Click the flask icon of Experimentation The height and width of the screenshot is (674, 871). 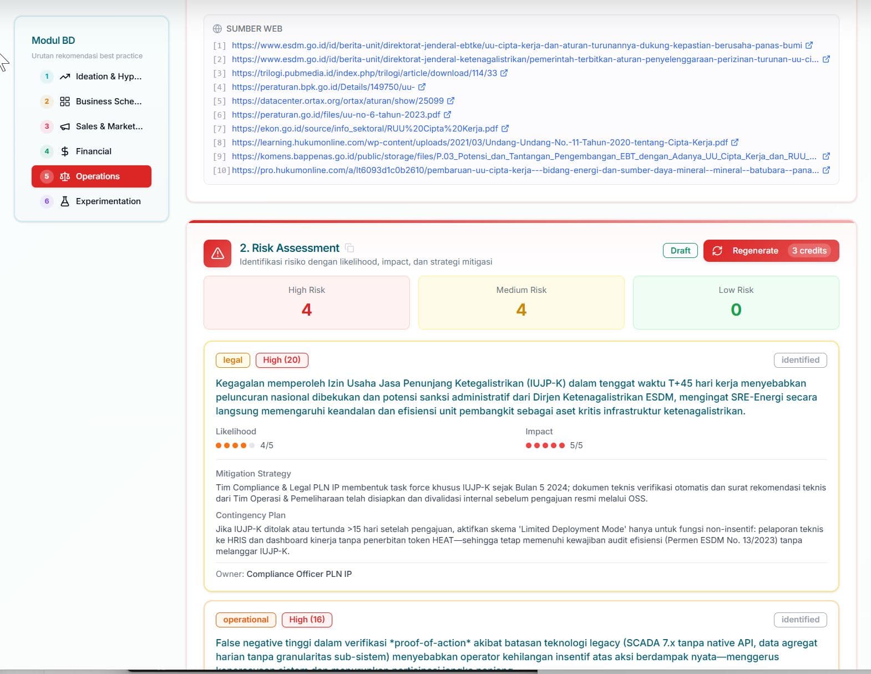65,201
